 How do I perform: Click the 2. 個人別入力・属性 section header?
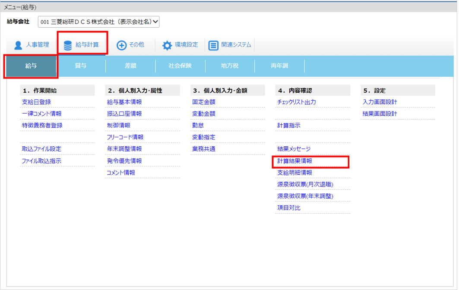pyautogui.click(x=142, y=91)
